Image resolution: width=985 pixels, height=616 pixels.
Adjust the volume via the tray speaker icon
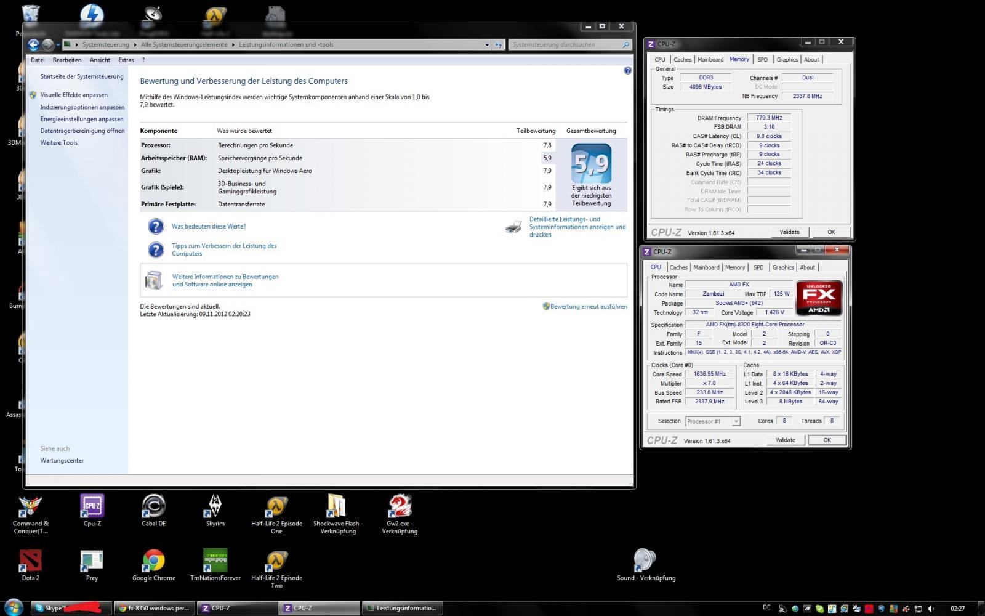[x=930, y=609]
